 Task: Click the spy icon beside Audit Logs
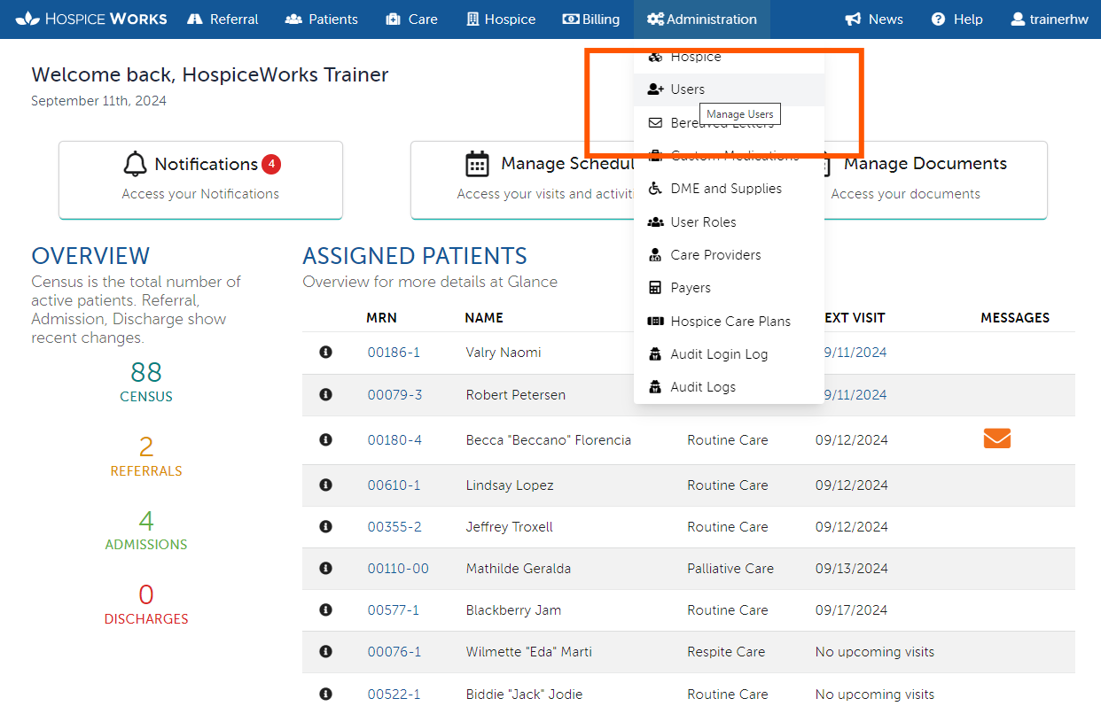pyautogui.click(x=655, y=387)
